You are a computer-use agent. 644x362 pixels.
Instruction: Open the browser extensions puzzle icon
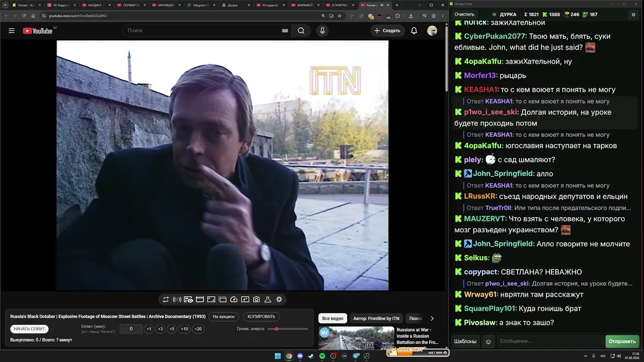(x=397, y=16)
